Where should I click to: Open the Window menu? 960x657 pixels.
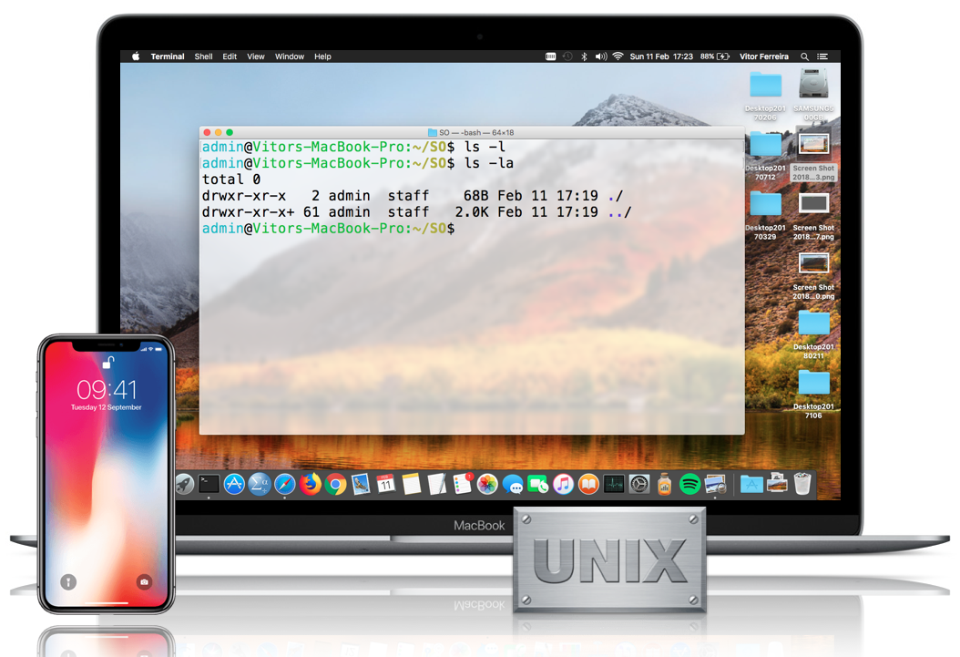pyautogui.click(x=290, y=56)
